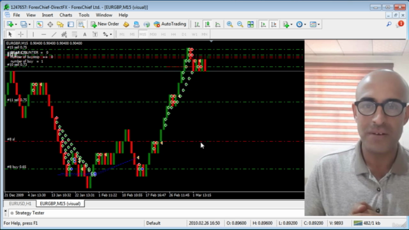The width and height of the screenshot is (409, 230).
Task: Open the View menu
Action: coord(31,15)
